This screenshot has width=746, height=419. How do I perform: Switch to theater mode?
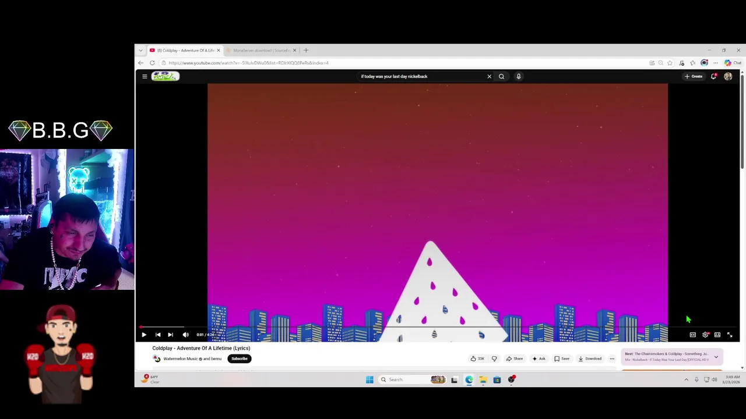tap(717, 335)
